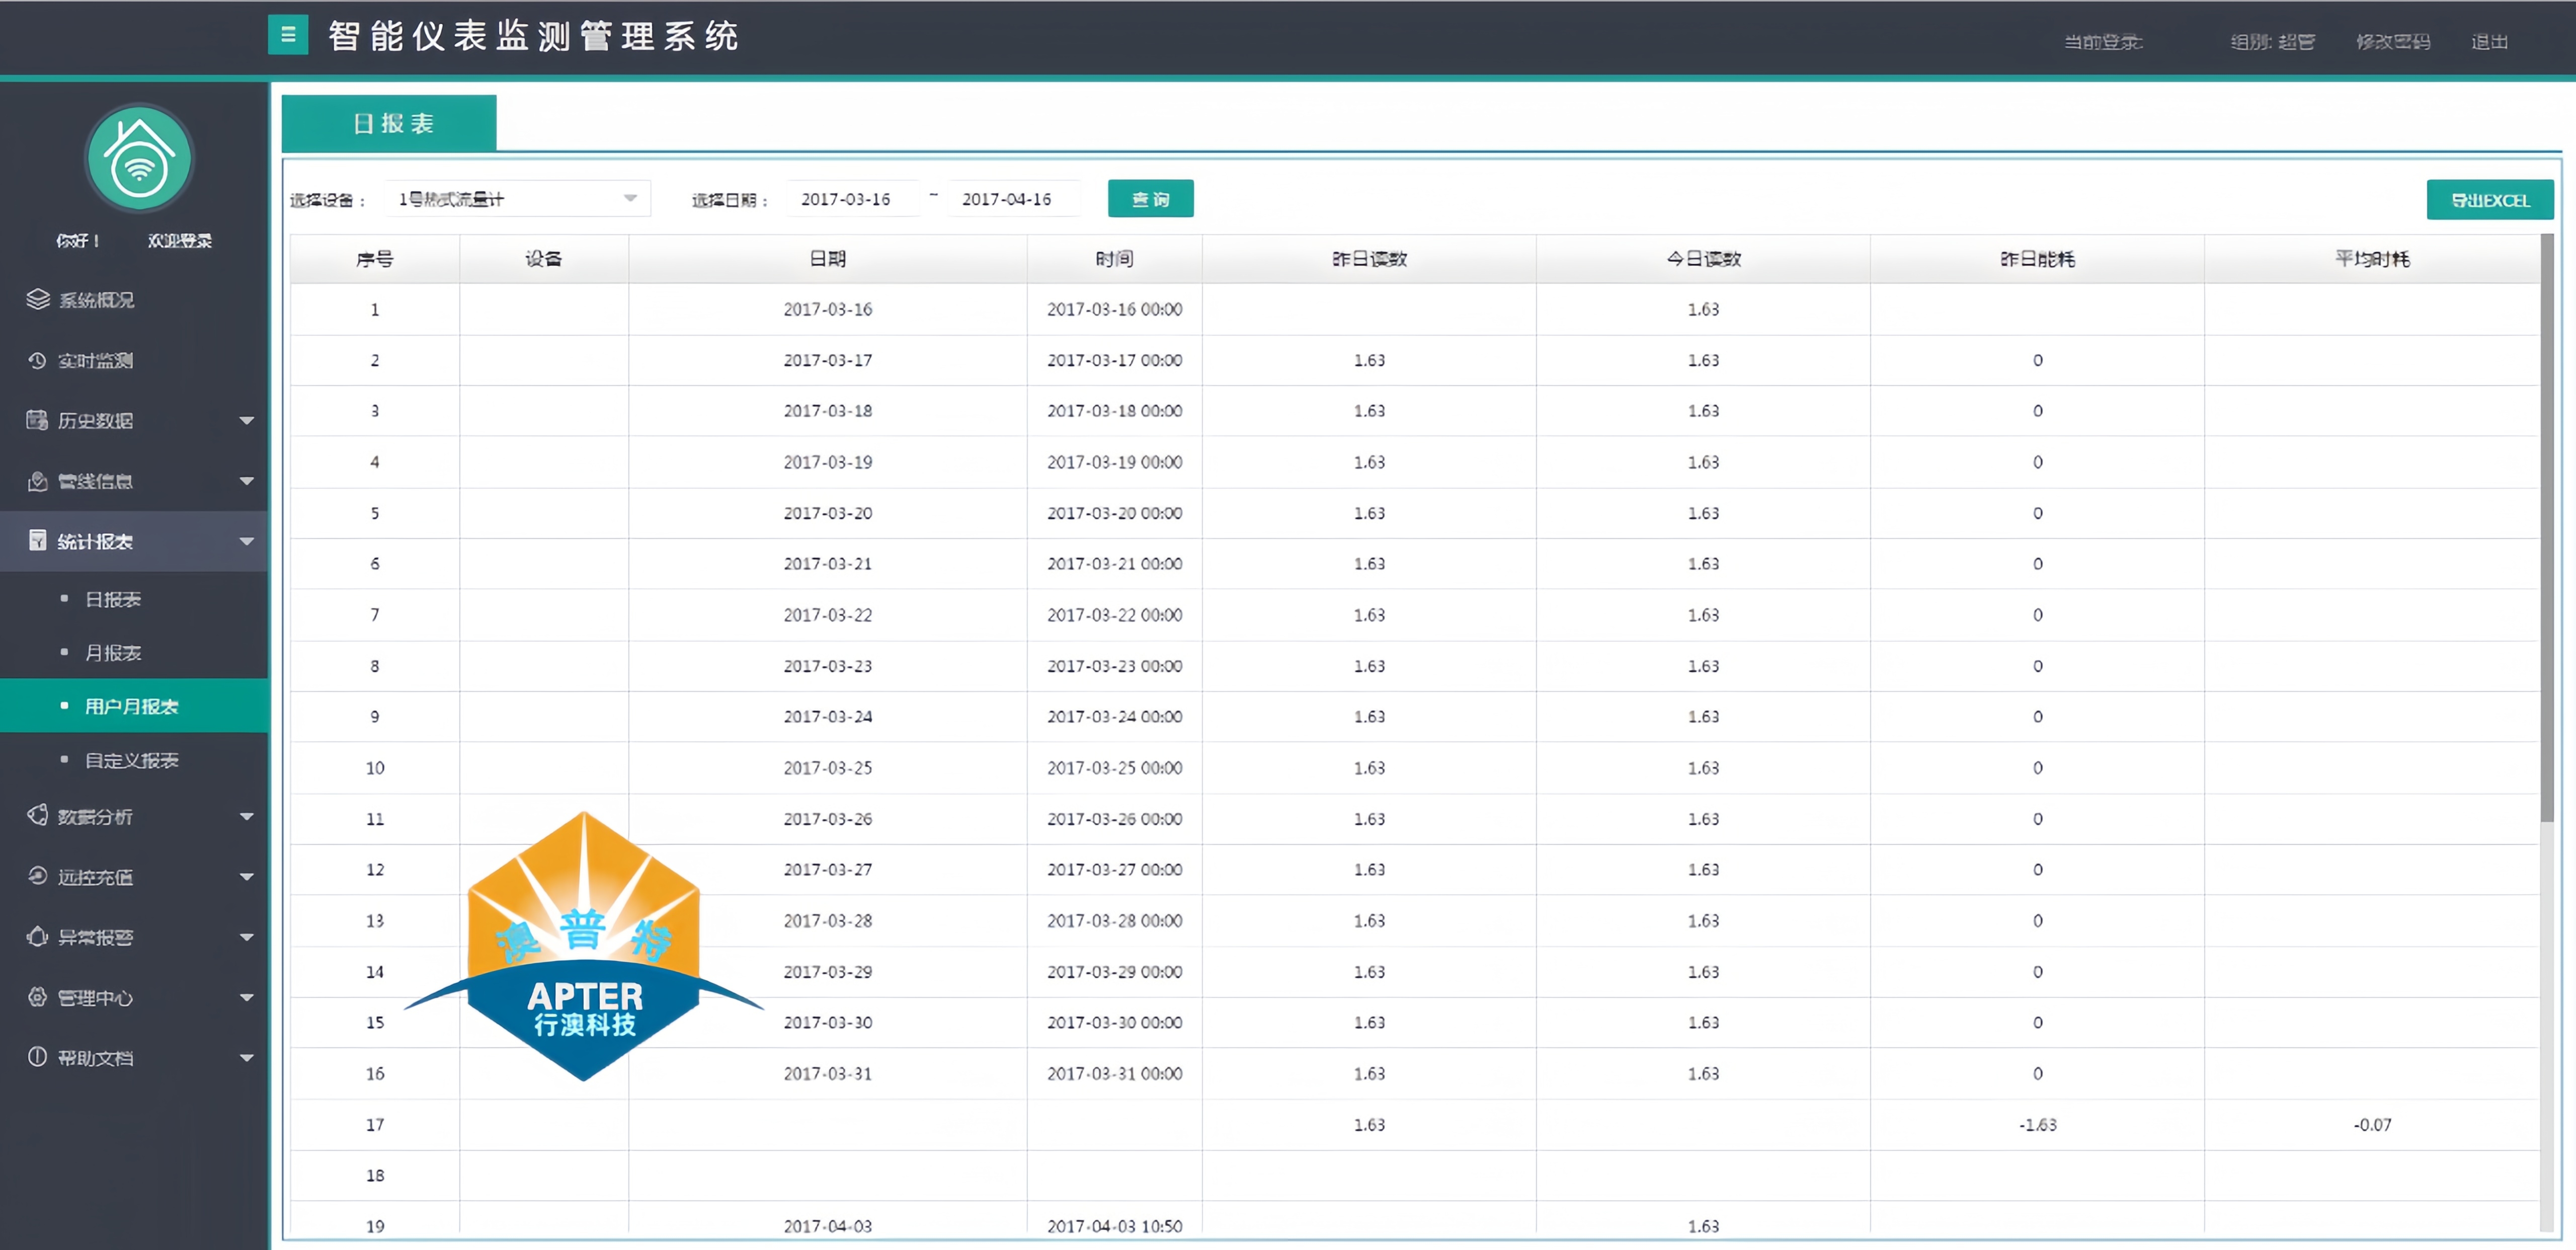Image resolution: width=2576 pixels, height=1250 pixels.
Task: Click the 帮助文档 info icon
Action: click(x=38, y=1057)
